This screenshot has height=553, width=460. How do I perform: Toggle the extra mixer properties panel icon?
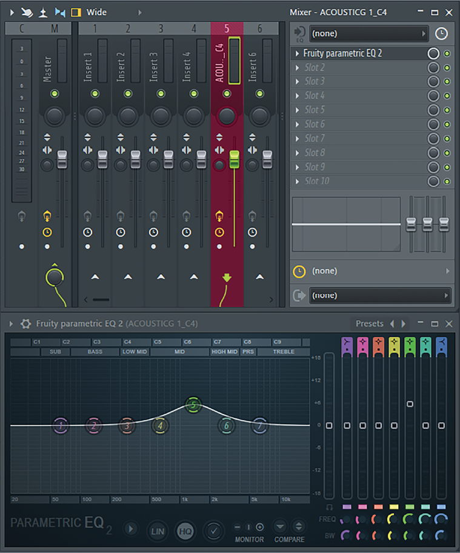(x=76, y=13)
